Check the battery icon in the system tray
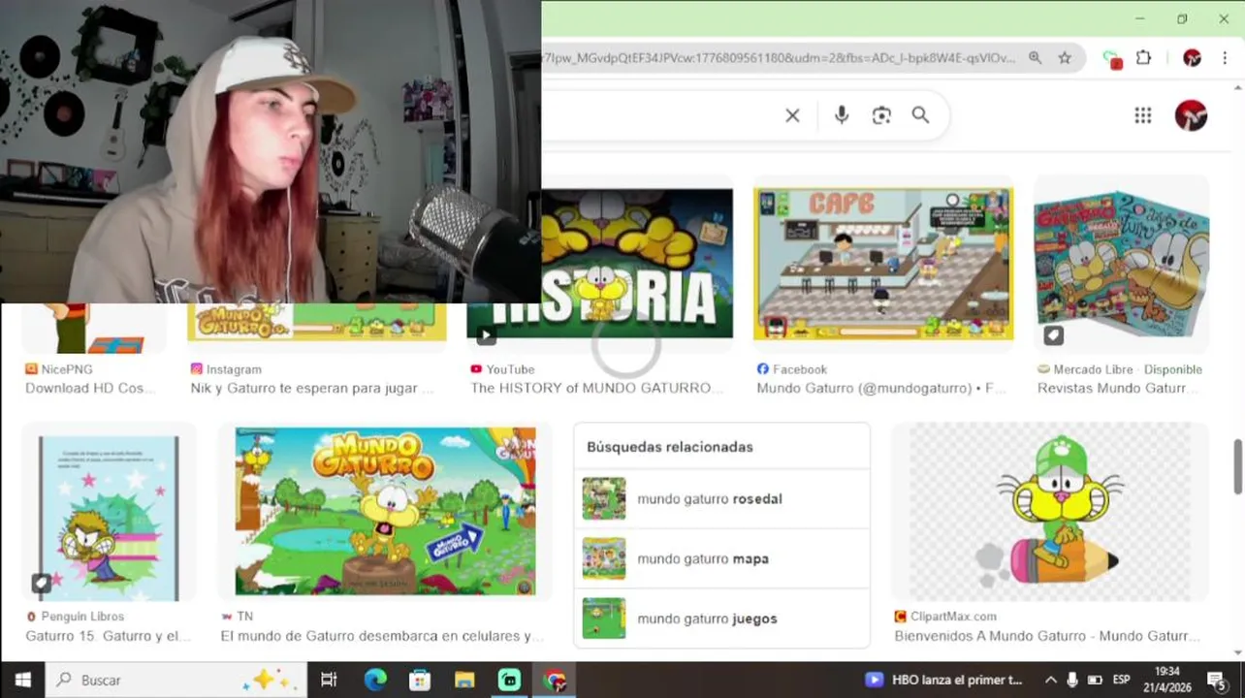Screen dimensions: 1245x698 (1095, 680)
